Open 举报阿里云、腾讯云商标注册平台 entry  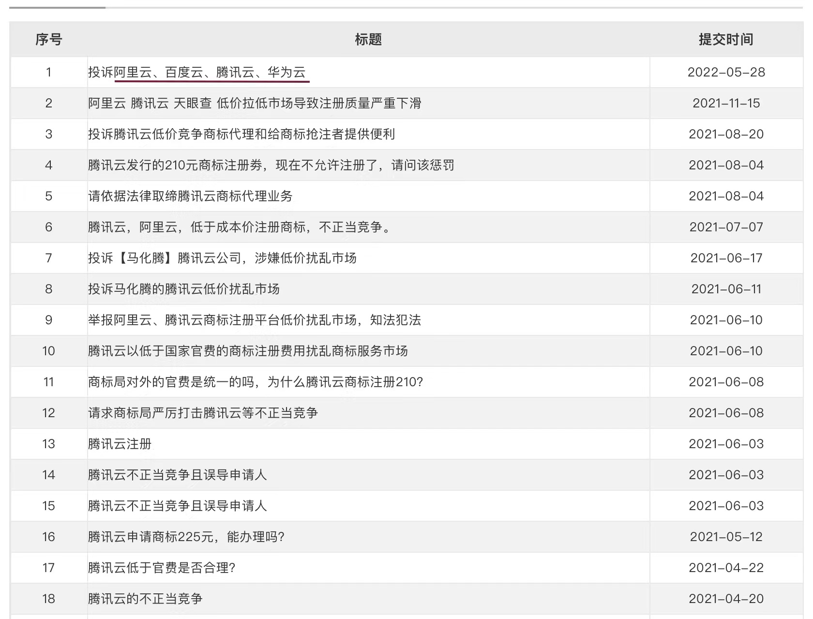(x=255, y=320)
